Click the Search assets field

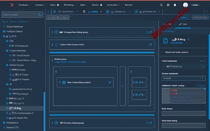click(x=22, y=15)
